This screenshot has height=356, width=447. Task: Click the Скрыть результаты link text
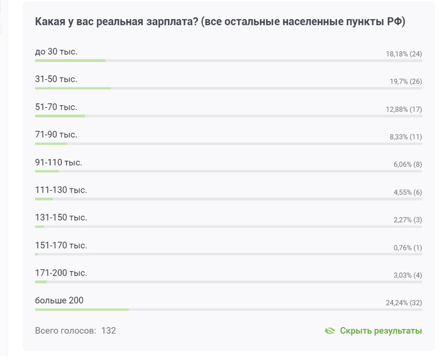coord(381,330)
